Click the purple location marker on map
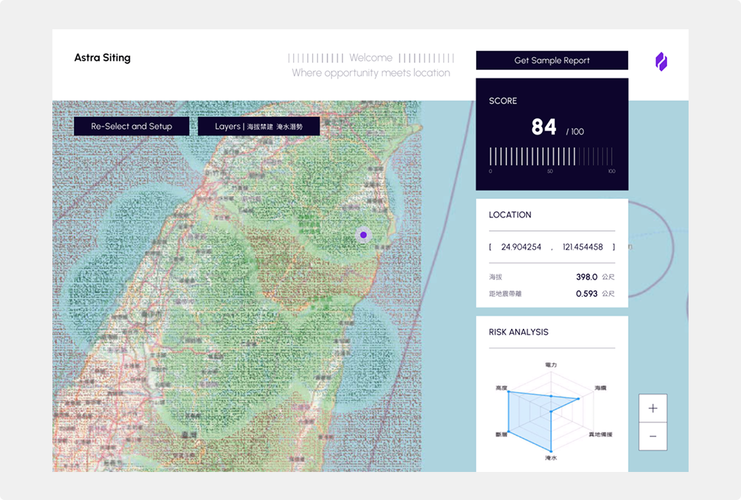 click(x=363, y=235)
